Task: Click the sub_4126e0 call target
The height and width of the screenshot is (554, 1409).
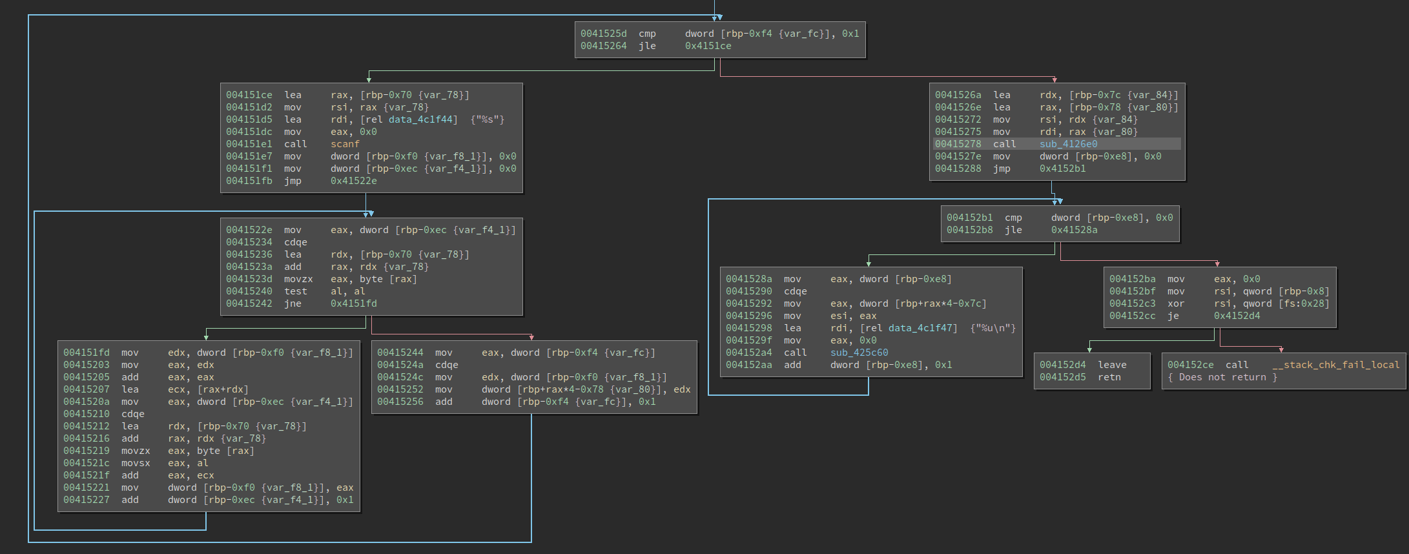Action: 1068,144
